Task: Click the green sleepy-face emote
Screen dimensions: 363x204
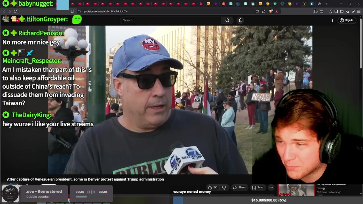Action: click(77, 19)
